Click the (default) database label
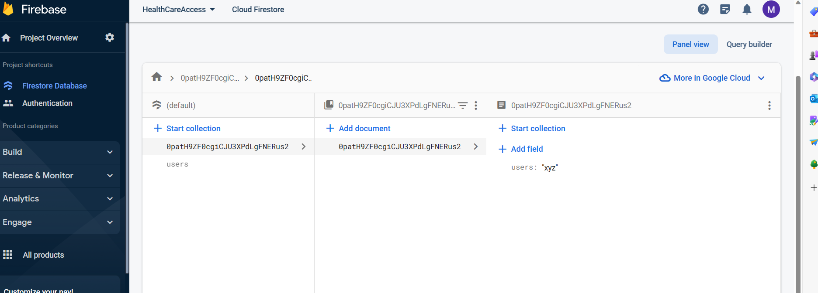The image size is (818, 293). [x=181, y=106]
